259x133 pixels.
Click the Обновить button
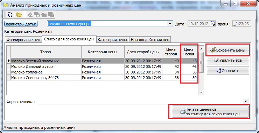point(228,71)
